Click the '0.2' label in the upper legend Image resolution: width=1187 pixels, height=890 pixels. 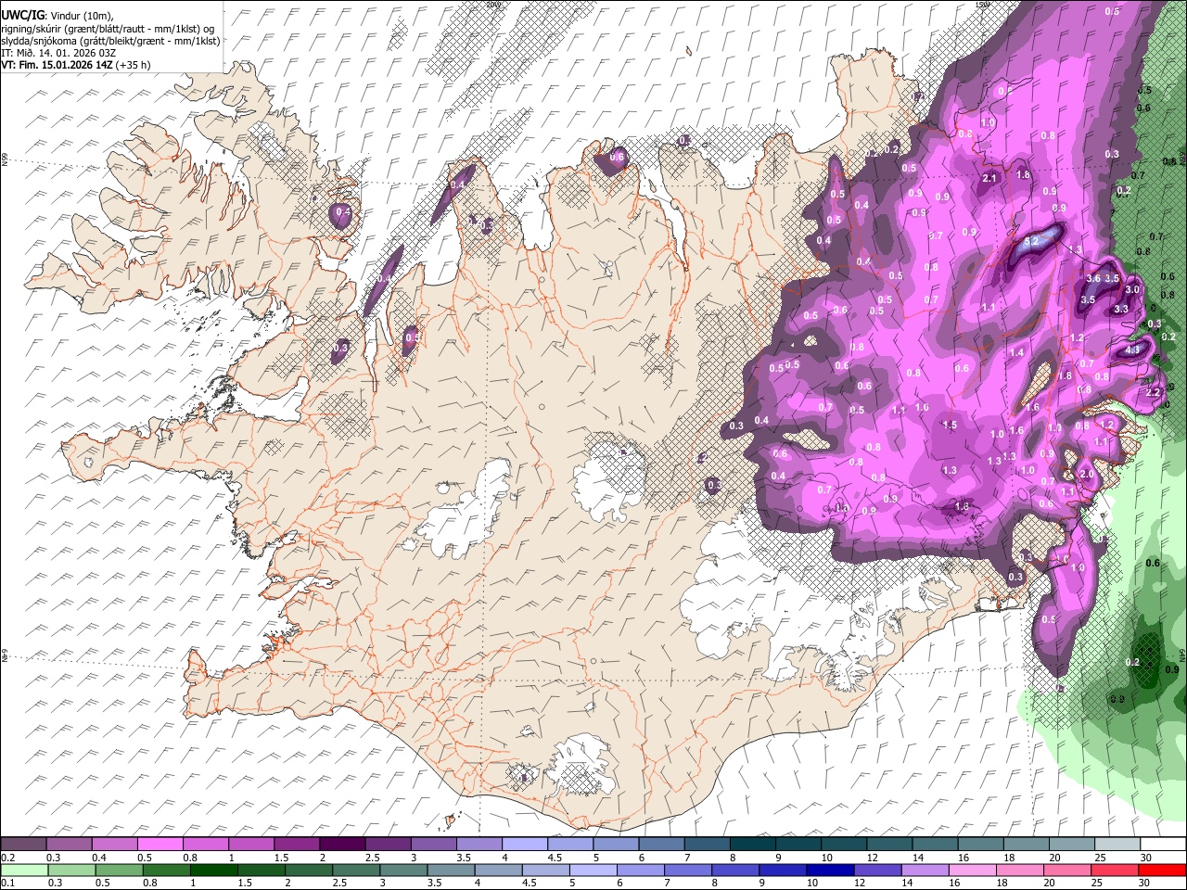point(8,858)
